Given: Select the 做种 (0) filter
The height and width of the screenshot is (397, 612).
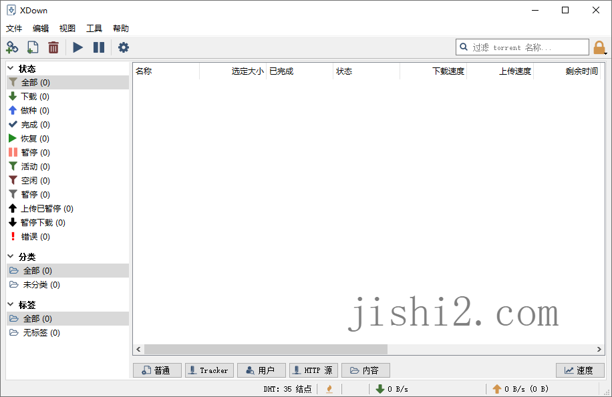Looking at the screenshot, I should (68, 110).
